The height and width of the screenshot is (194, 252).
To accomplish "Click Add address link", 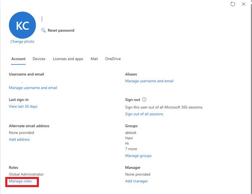I will (x=19, y=140).
